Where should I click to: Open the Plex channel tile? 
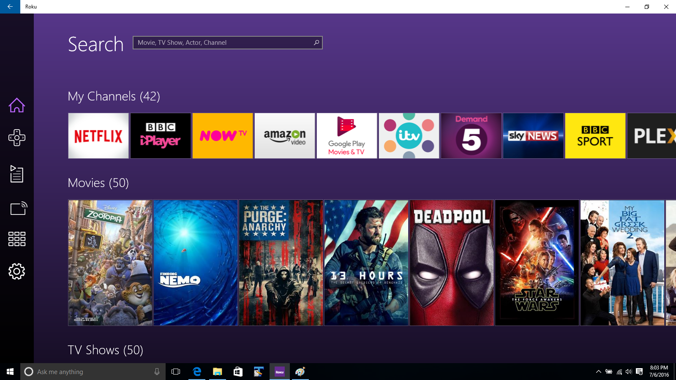point(651,136)
